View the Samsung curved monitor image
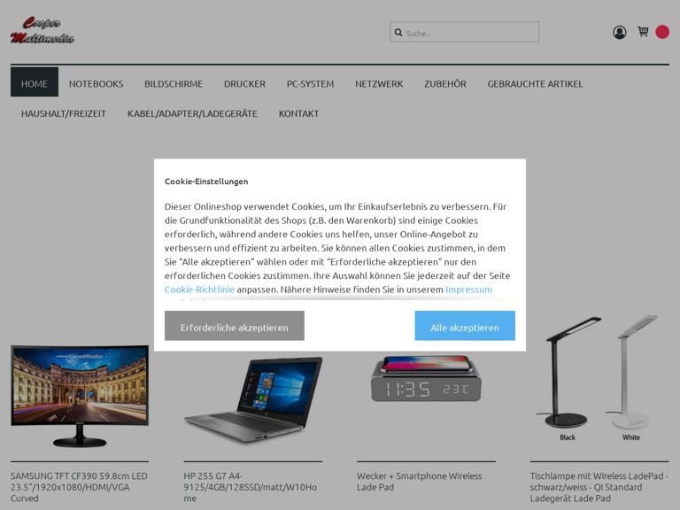 click(x=80, y=396)
